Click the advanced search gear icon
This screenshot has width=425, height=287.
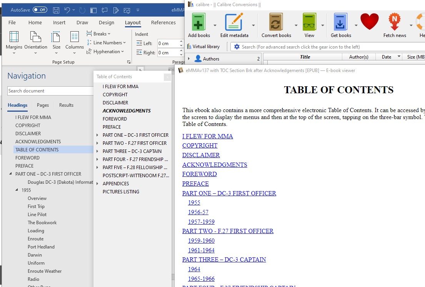coord(237,47)
